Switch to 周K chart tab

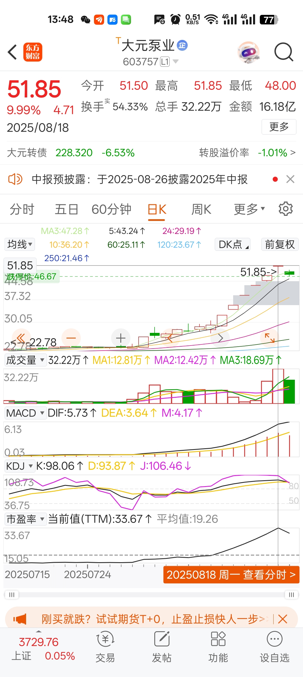[201, 209]
